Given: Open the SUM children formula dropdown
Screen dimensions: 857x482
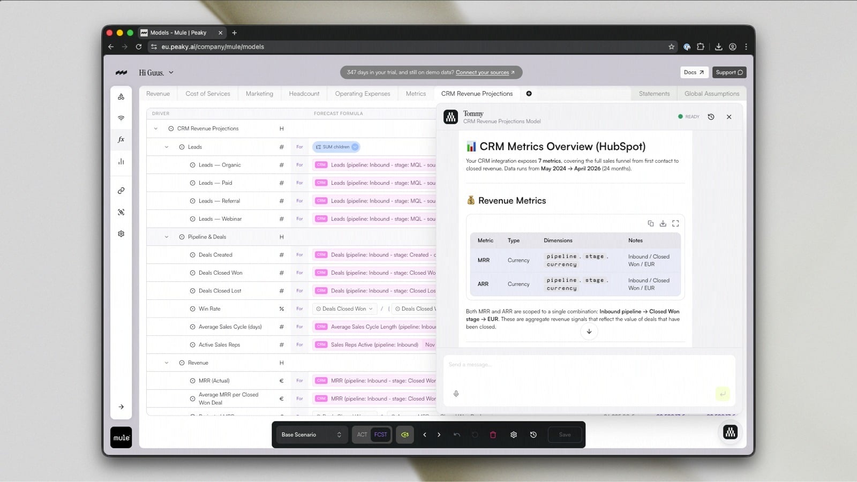Looking at the screenshot, I should coord(336,147).
